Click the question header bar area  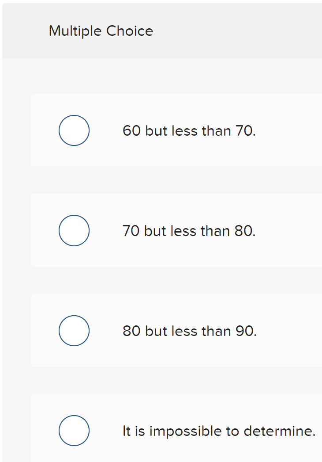tap(161, 28)
